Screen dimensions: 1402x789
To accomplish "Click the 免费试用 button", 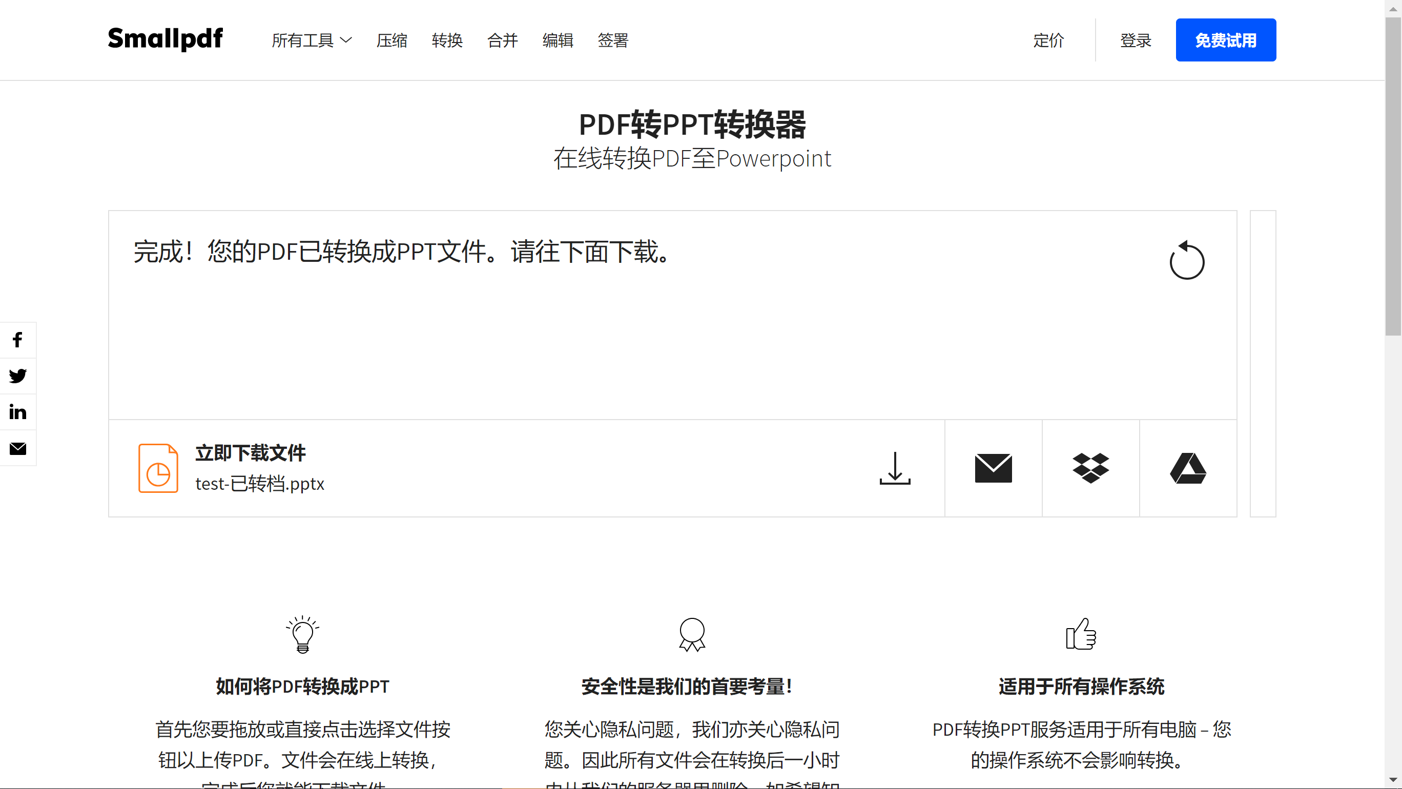I will (1226, 40).
